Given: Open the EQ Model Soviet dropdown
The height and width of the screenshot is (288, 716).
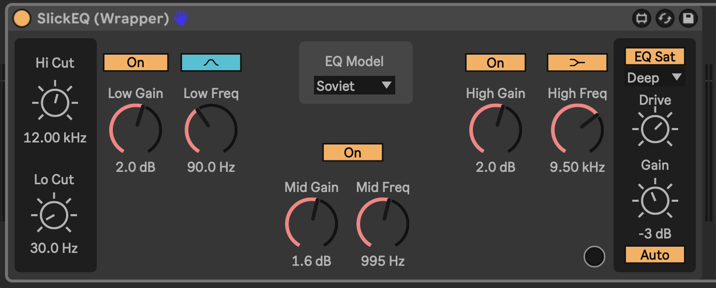Looking at the screenshot, I should [354, 86].
